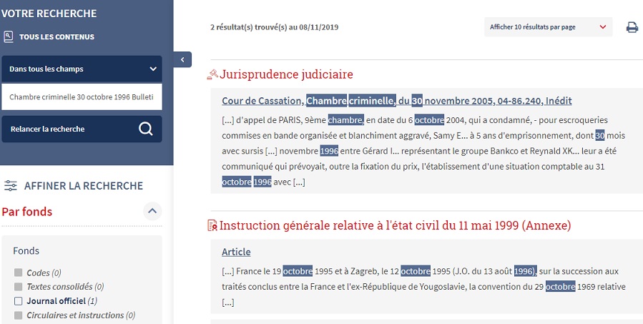Click the Tous les contenus book icon
Viewport: 643px width, 324px height.
8,37
